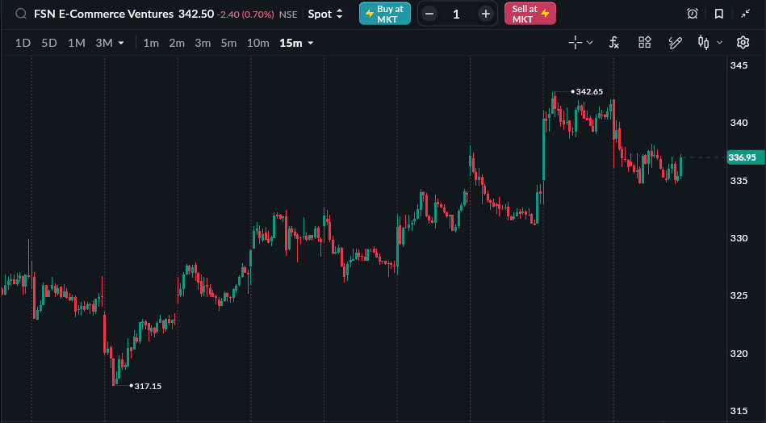
Task: Choose the 5m candle interval
Action: pyautogui.click(x=228, y=43)
